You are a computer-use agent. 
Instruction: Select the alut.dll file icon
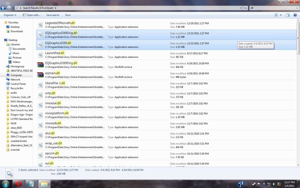(x=40, y=135)
